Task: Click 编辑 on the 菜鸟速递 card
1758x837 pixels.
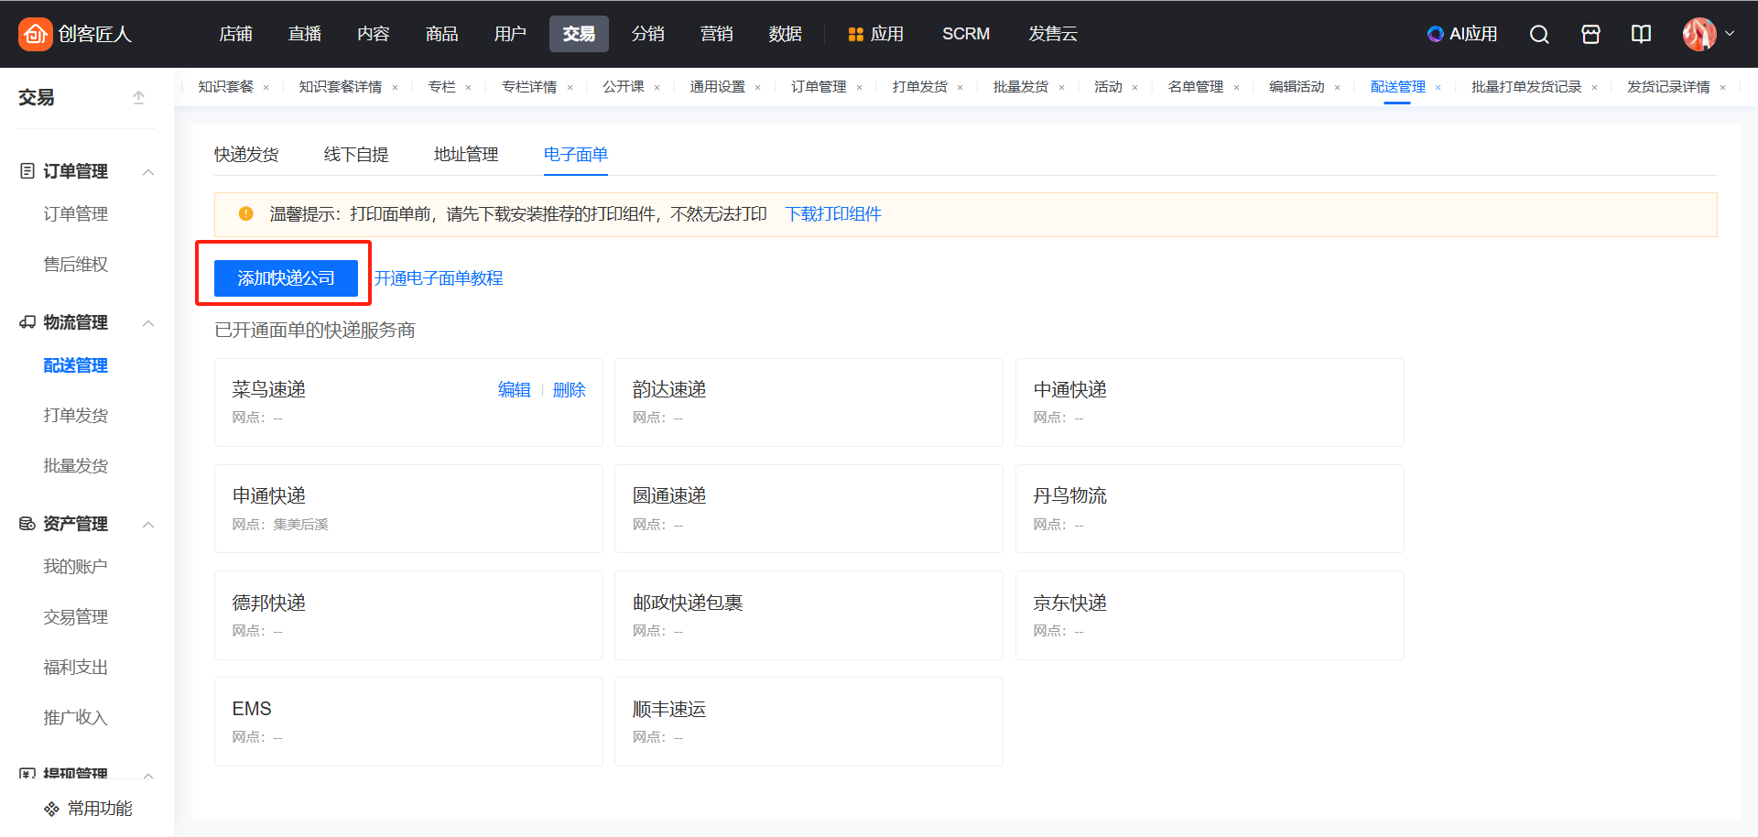Action: coord(514,390)
